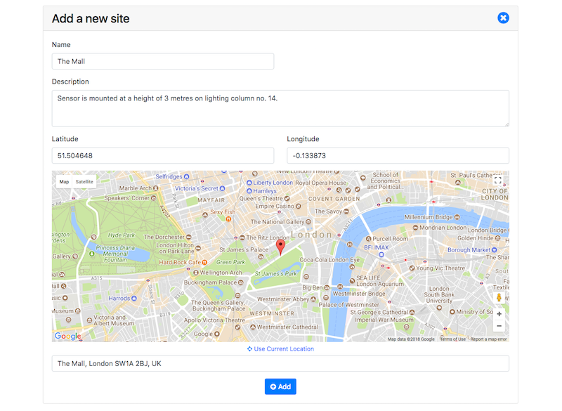Click The National Gallery marker

pos(308,222)
